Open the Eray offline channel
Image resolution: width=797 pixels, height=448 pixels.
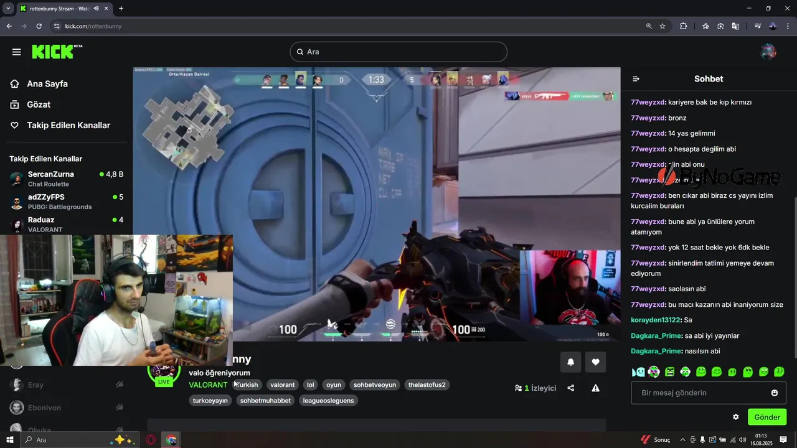pos(66,385)
